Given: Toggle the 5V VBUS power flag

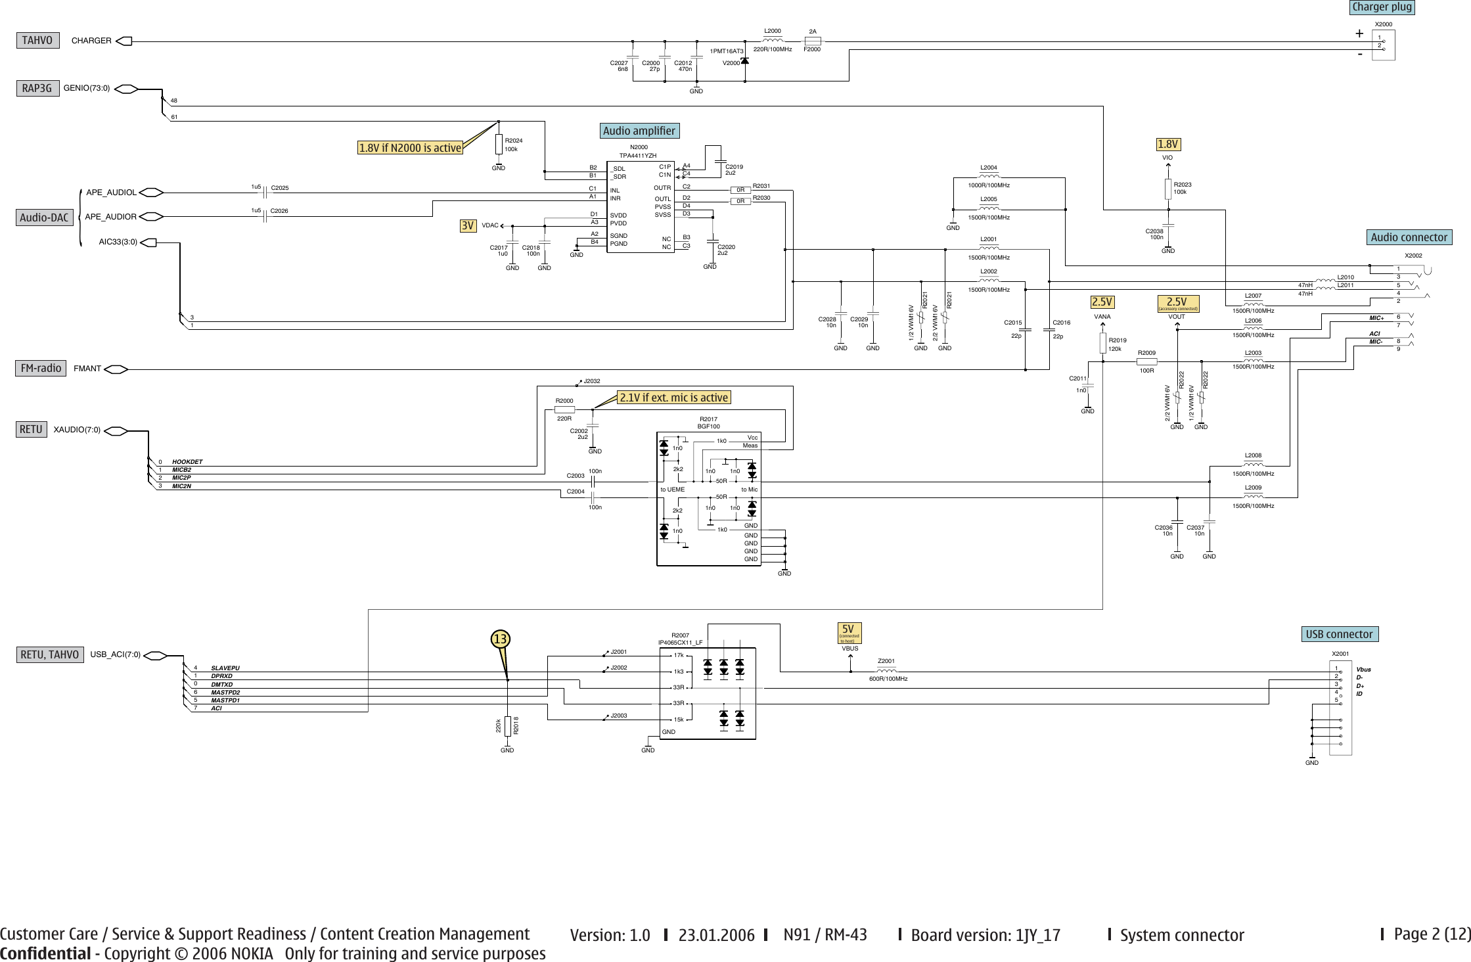Looking at the screenshot, I should (851, 633).
